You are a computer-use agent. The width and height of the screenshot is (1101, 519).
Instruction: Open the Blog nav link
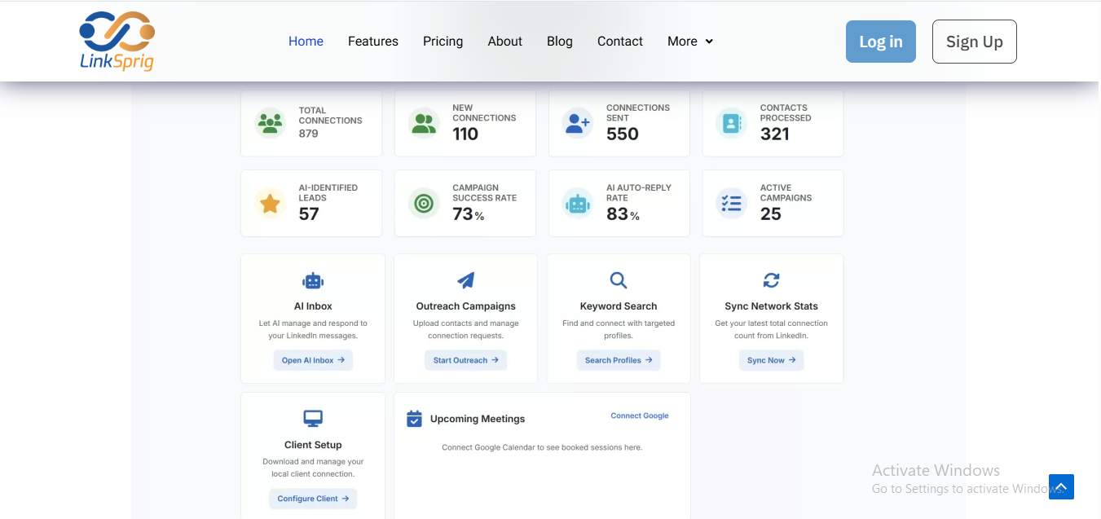coord(559,42)
